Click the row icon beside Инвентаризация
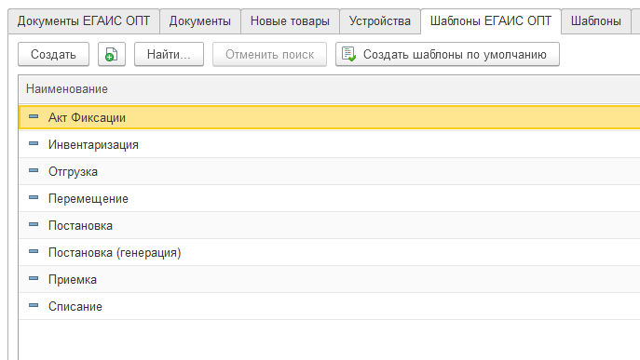The width and height of the screenshot is (640, 360). pos(34,144)
